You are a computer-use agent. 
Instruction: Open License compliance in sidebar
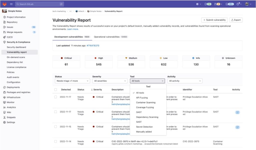16,67
